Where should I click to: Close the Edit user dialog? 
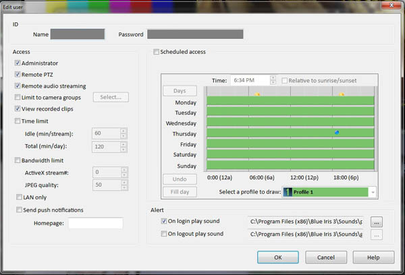(x=391, y=5)
